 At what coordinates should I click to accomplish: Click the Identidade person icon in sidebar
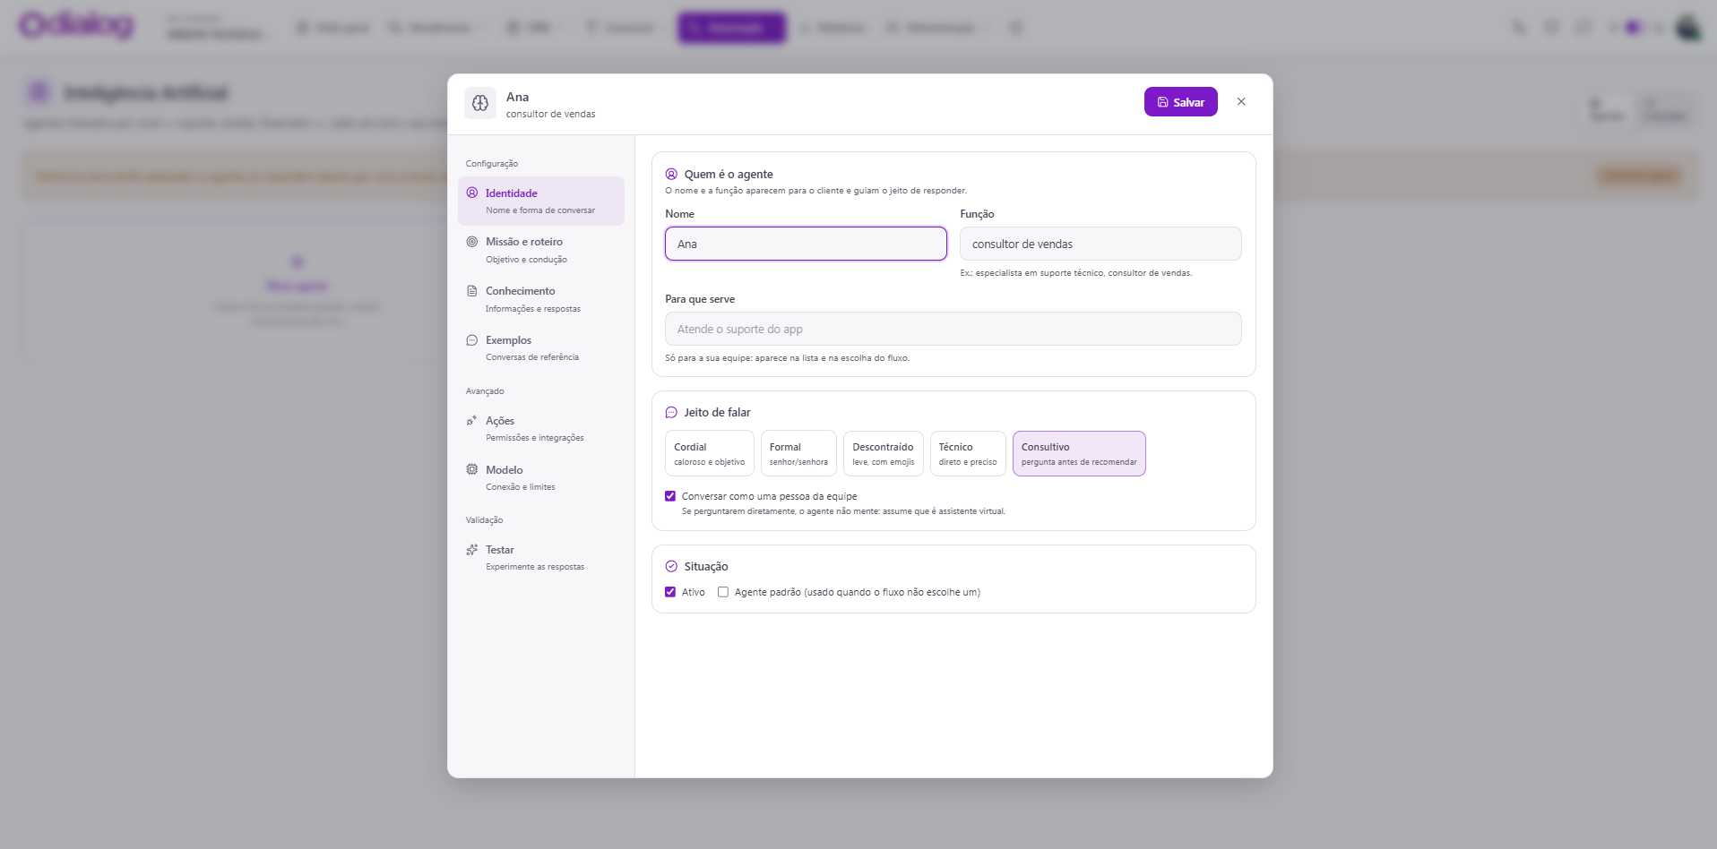472,193
